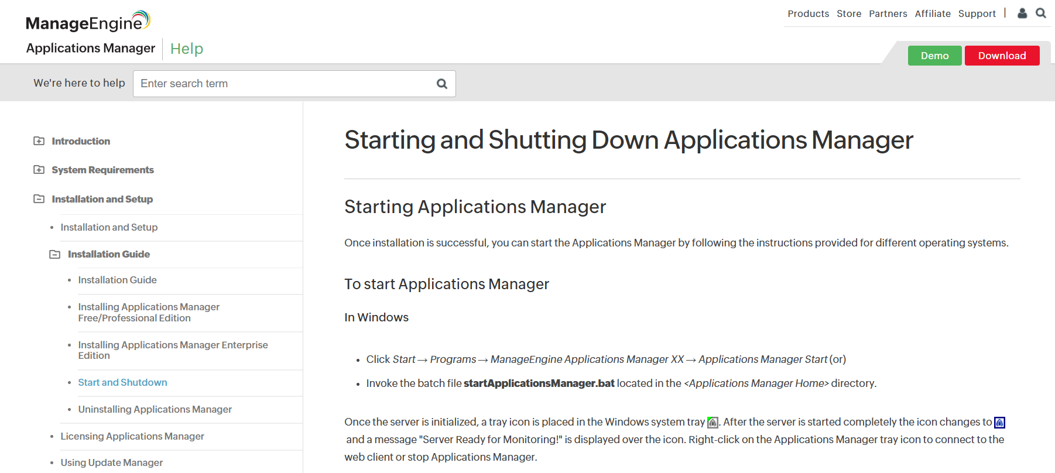The image size is (1055, 473).
Task: Click the green Demo button
Action: coord(934,56)
